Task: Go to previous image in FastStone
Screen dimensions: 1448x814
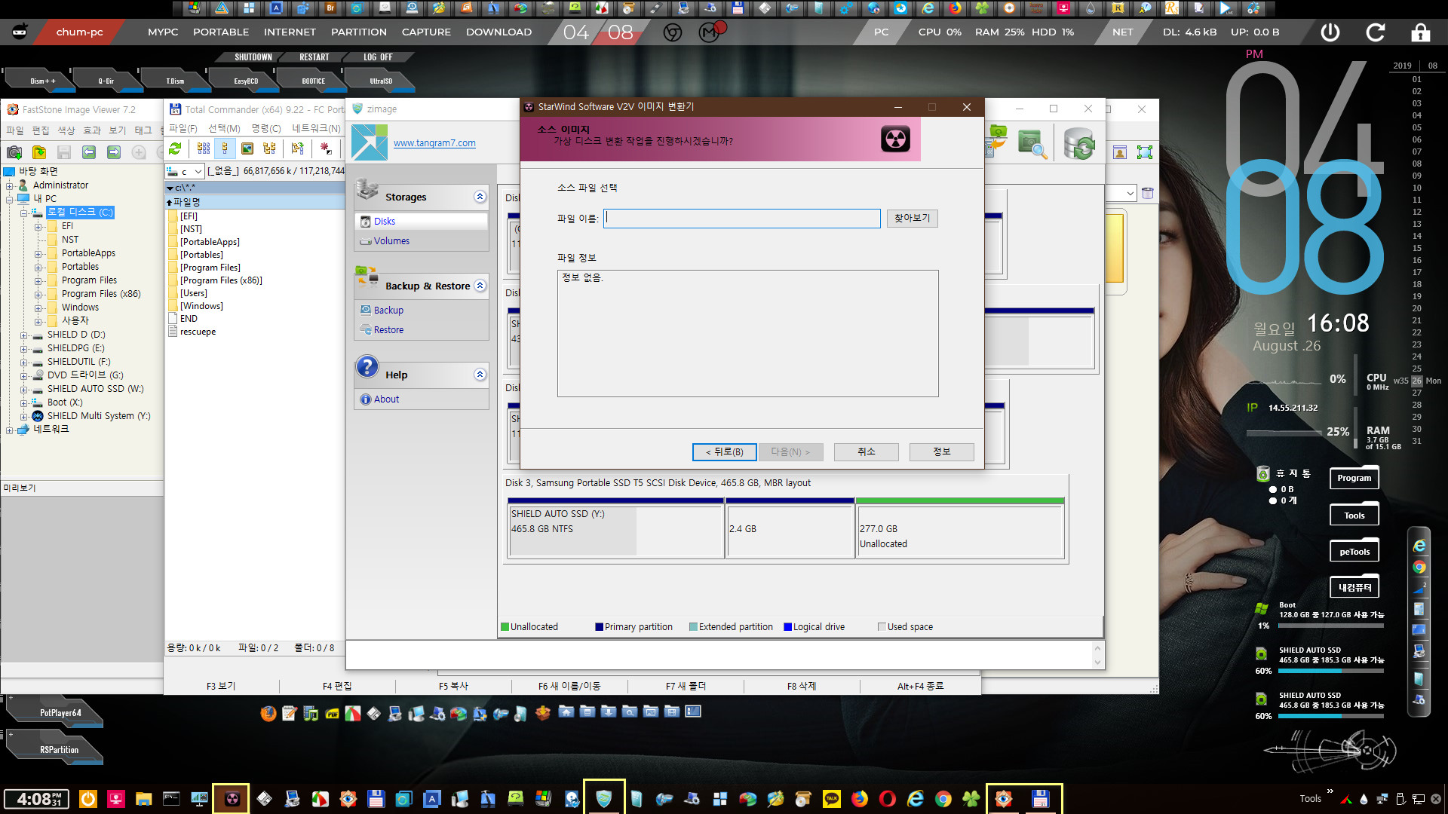Action: coord(89,152)
